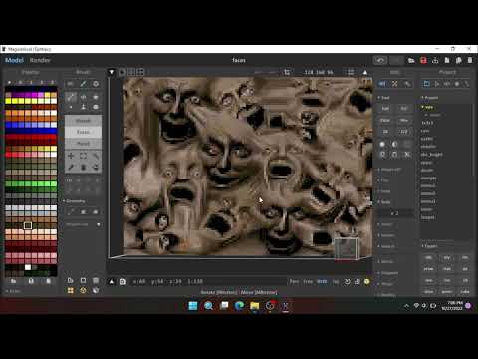Collapse the Export section header
Viewport: 478px width, 359px height.
(x=430, y=246)
